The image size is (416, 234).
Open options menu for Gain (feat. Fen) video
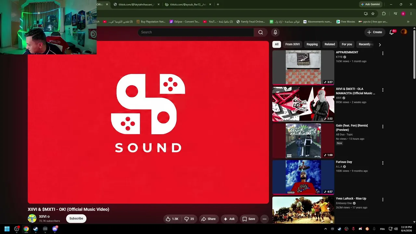[x=383, y=126]
